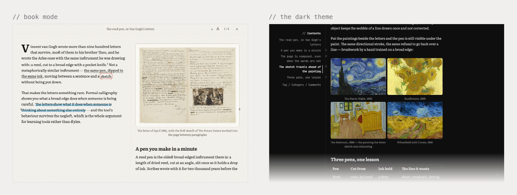Viewport: 517px width, 195px height.
Task: Decrease font size with small 'a' icon
Action: tap(212, 29)
